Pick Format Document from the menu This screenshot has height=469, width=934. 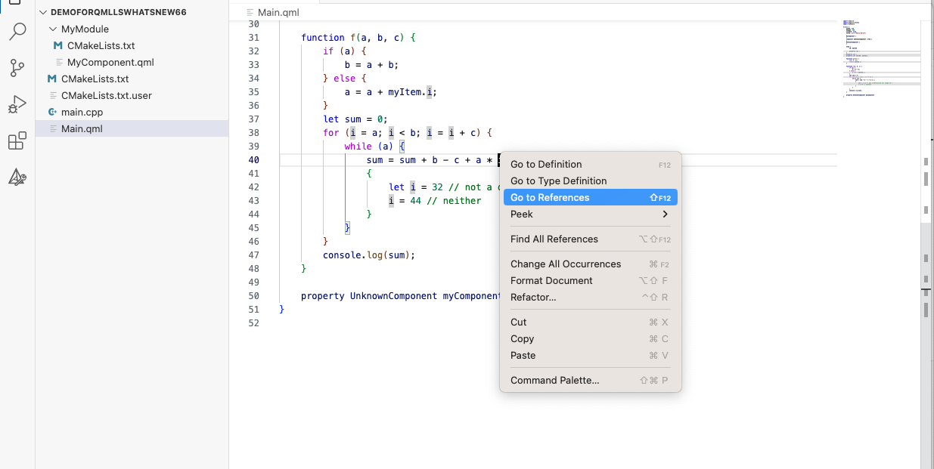click(x=551, y=281)
